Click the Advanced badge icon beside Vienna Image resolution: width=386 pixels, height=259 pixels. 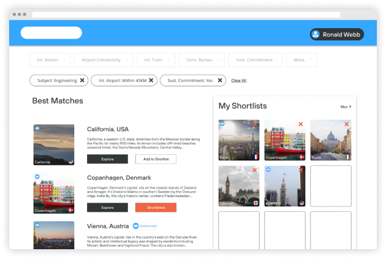point(136,226)
